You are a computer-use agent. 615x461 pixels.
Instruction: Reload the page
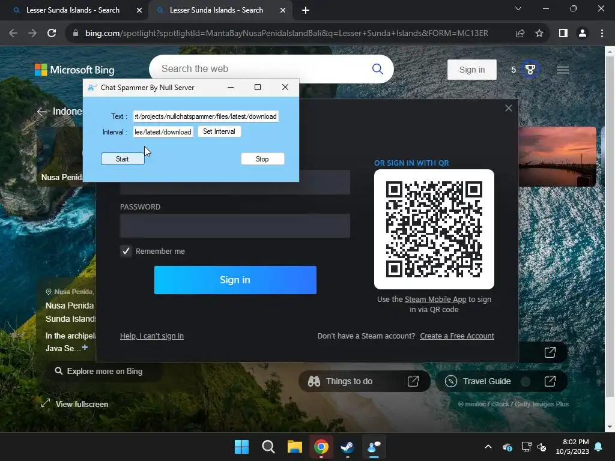(52, 34)
